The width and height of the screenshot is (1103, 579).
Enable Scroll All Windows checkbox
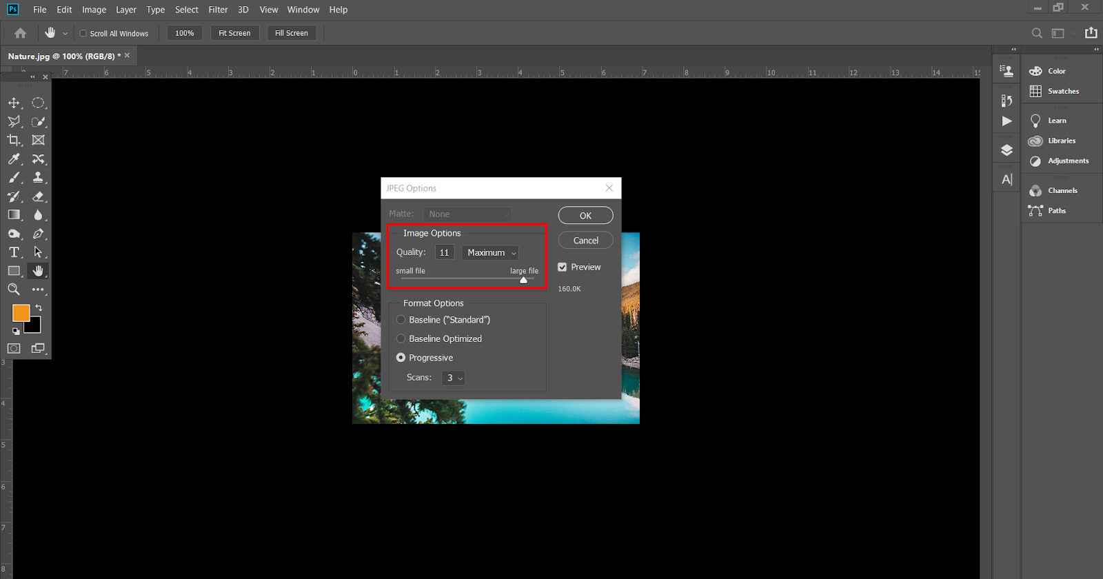pyautogui.click(x=83, y=33)
